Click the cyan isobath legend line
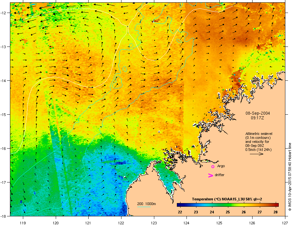The image size is (292, 226). pyautogui.click(x=144, y=207)
